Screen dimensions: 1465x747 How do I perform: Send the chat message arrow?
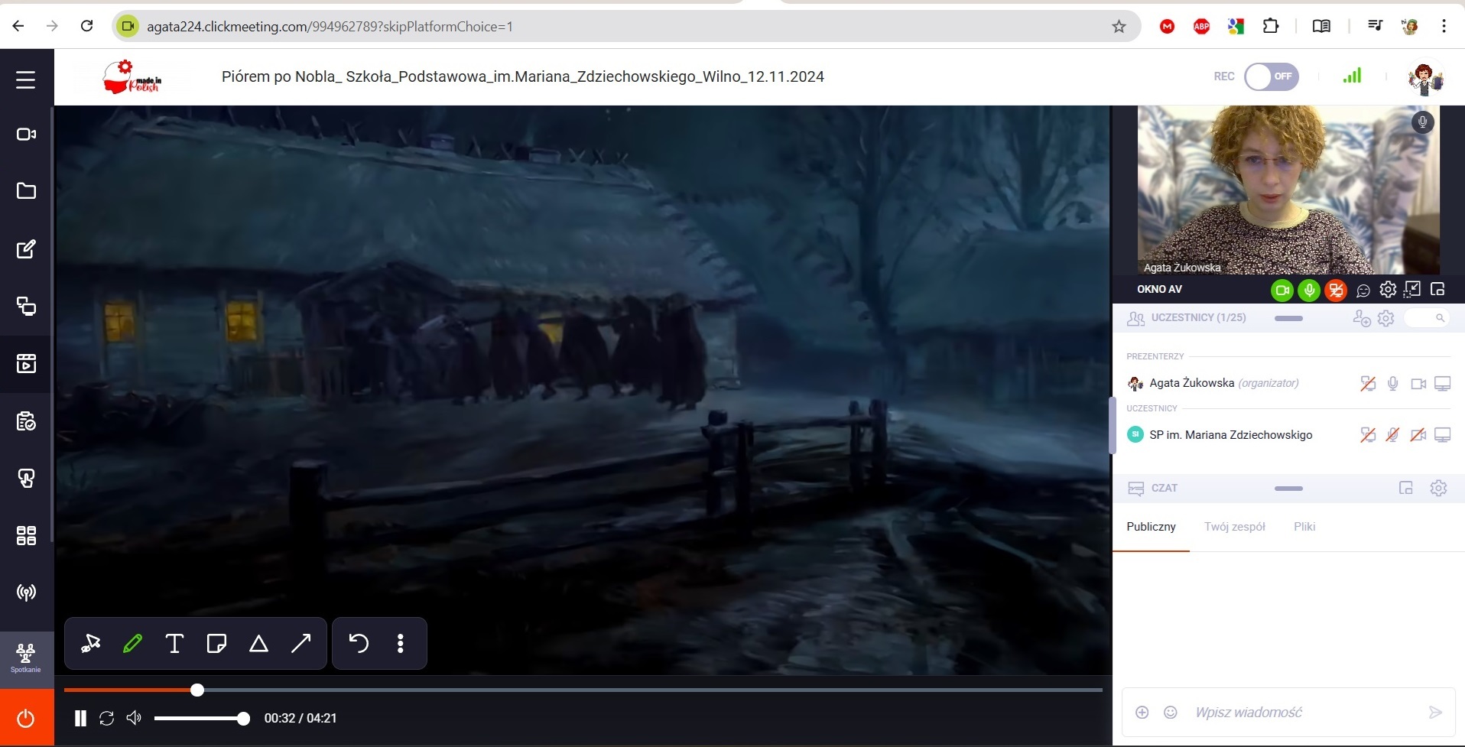(1435, 713)
